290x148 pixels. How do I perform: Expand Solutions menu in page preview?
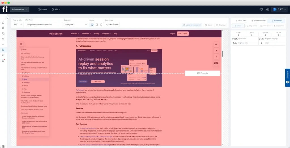[87, 34]
